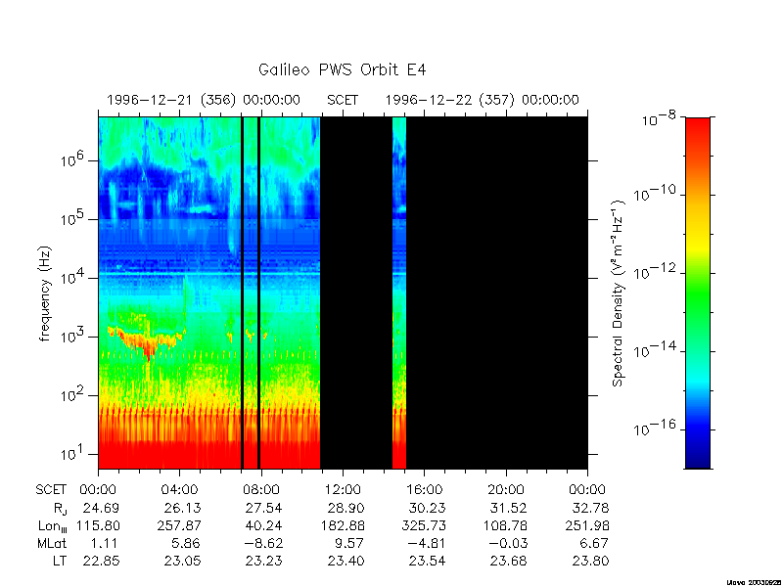
Task: Select the LT value 23.68
Action: click(x=508, y=561)
